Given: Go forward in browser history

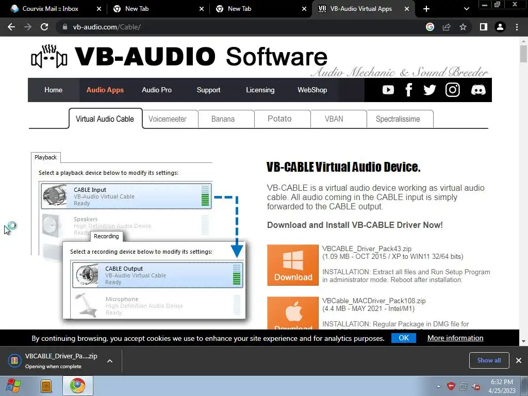Looking at the screenshot, I should (28, 27).
